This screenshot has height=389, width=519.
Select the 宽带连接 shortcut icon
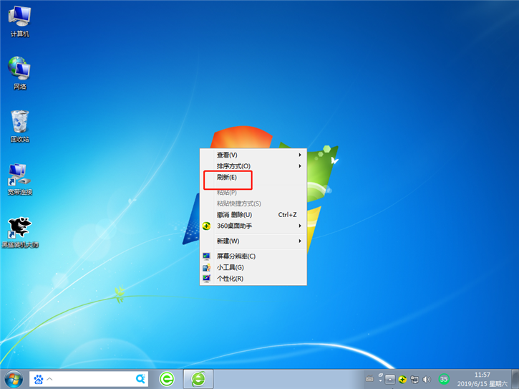[19, 177]
